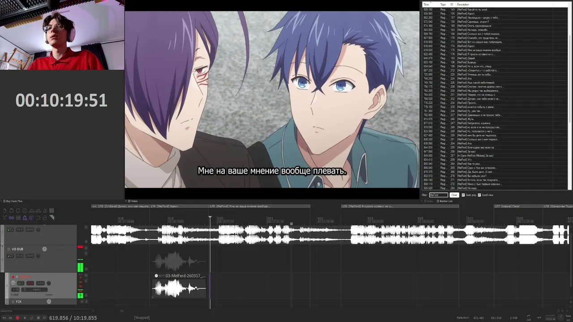Click region 175 in the timeline ruler
This screenshot has width=573, height=322.
(260, 206)
